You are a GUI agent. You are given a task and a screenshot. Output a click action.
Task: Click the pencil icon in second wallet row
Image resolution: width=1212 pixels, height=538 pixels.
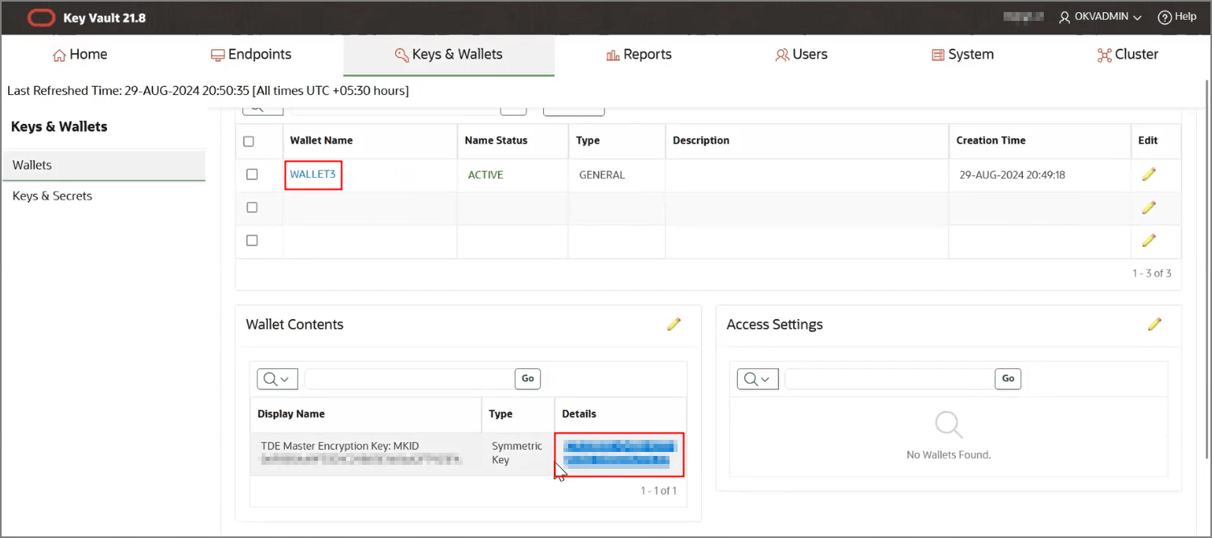pos(1148,207)
